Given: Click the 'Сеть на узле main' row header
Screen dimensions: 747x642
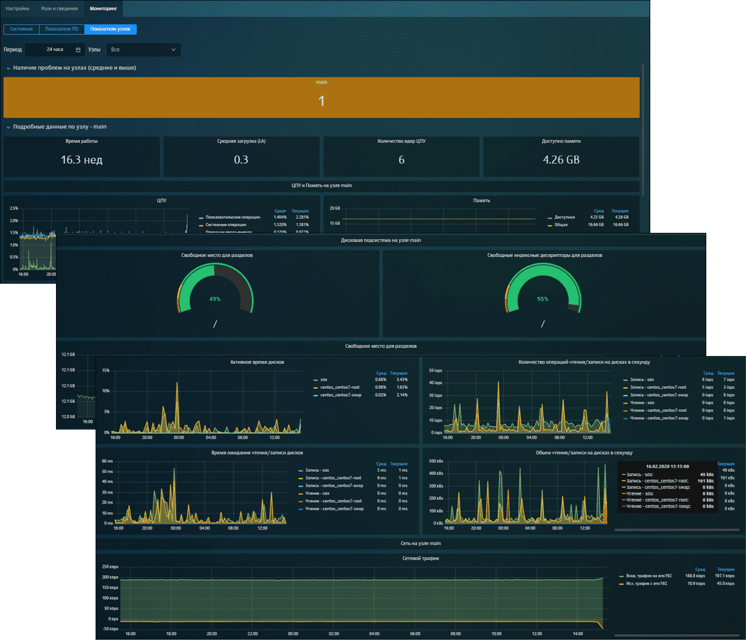Looking at the screenshot, I should [421, 544].
